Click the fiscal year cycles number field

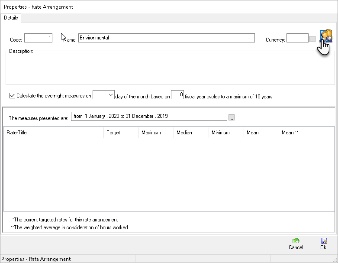tap(177, 95)
